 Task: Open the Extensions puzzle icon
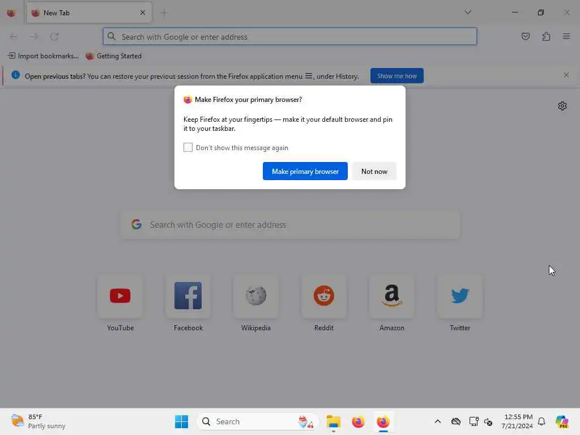click(546, 36)
